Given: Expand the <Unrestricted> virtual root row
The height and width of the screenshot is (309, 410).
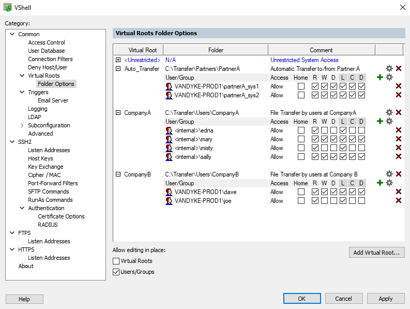Looking at the screenshot, I should click(118, 60).
